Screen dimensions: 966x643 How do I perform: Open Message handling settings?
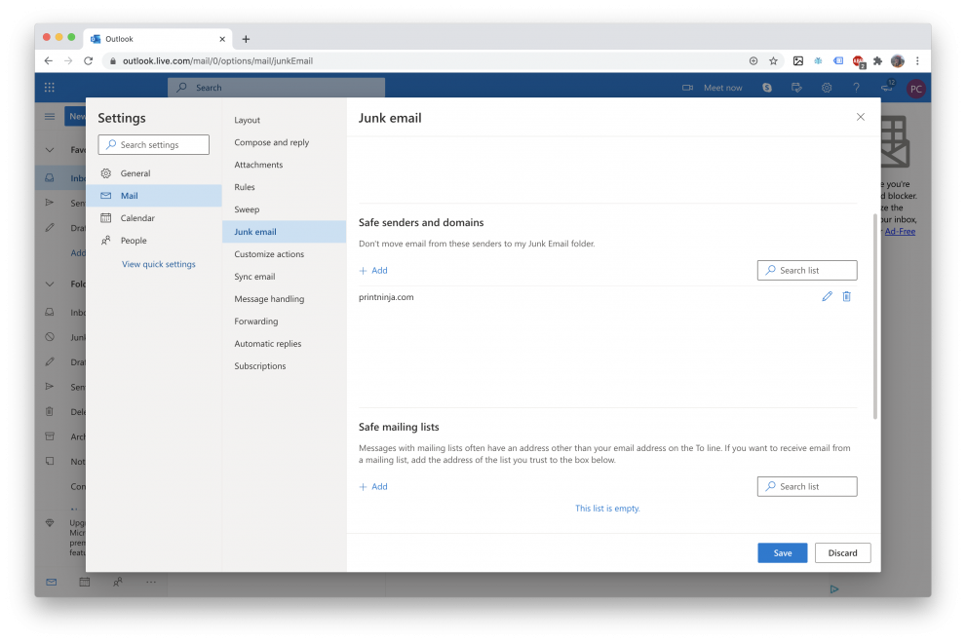tap(284, 299)
